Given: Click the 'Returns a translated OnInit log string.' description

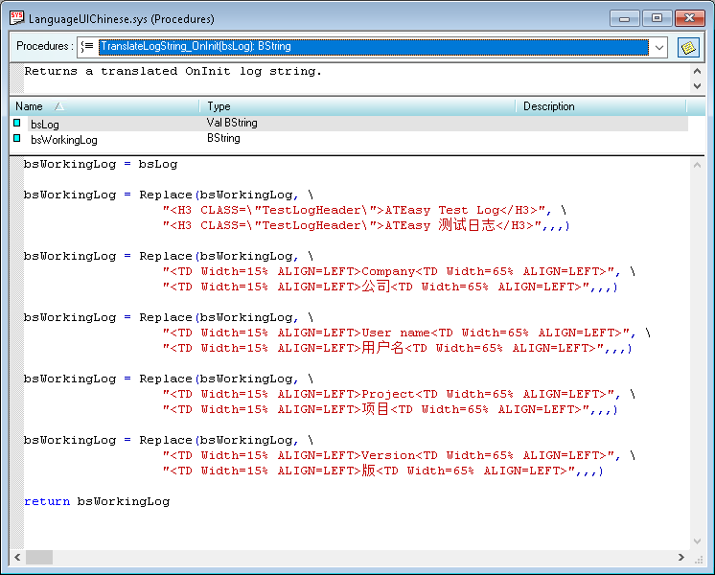Looking at the screenshot, I should pyautogui.click(x=173, y=72).
